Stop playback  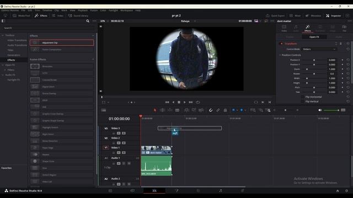tap(179, 102)
